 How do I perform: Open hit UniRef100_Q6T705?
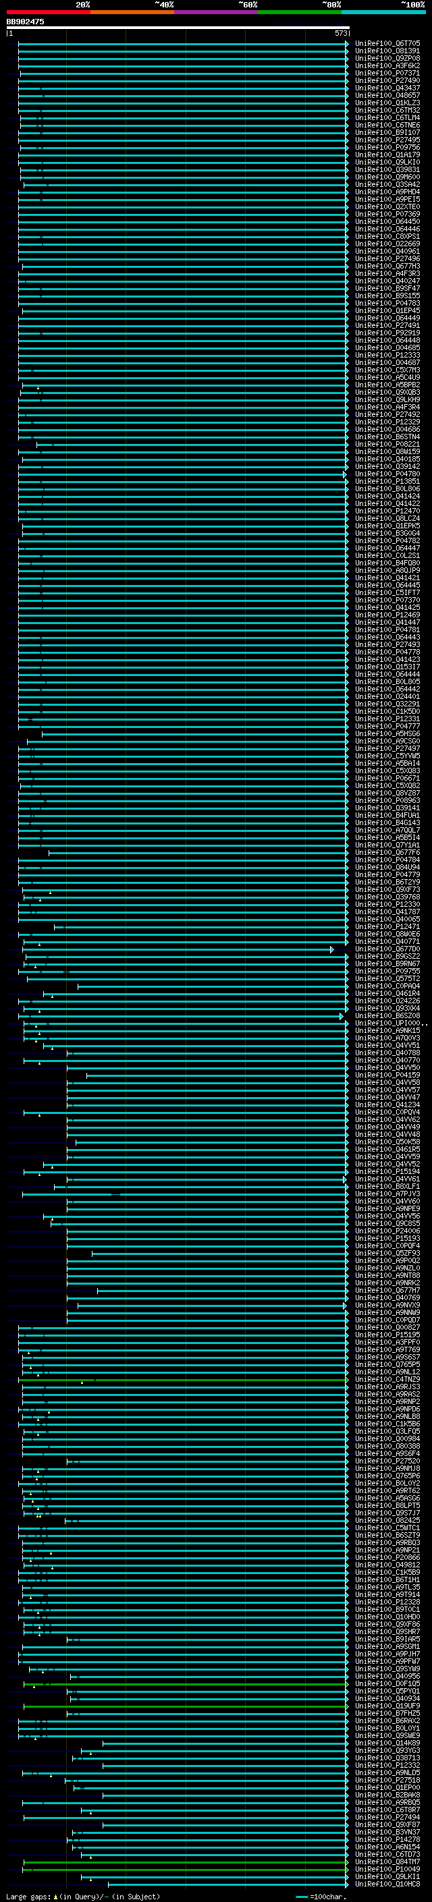coord(387,44)
